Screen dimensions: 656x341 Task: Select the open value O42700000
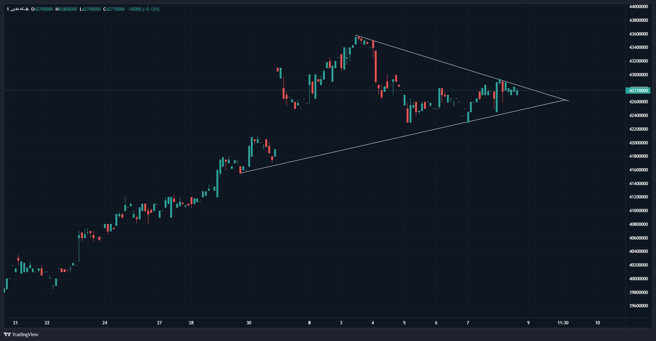(x=42, y=9)
